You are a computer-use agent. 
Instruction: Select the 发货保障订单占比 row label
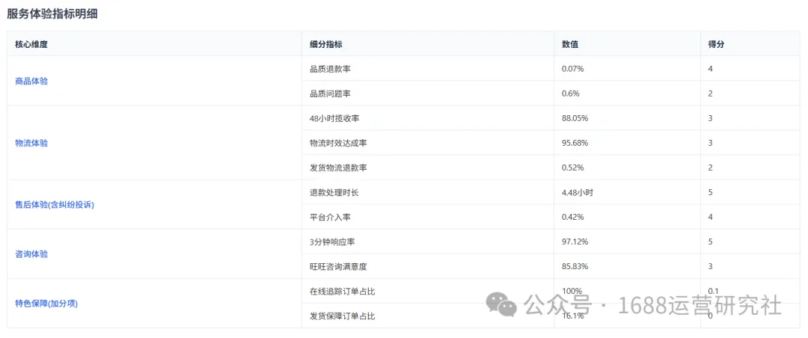[x=343, y=316]
